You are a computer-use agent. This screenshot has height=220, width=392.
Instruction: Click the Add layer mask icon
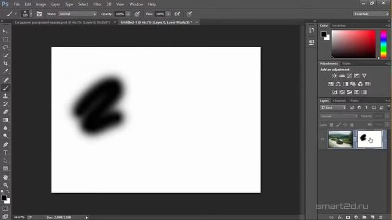348,218
